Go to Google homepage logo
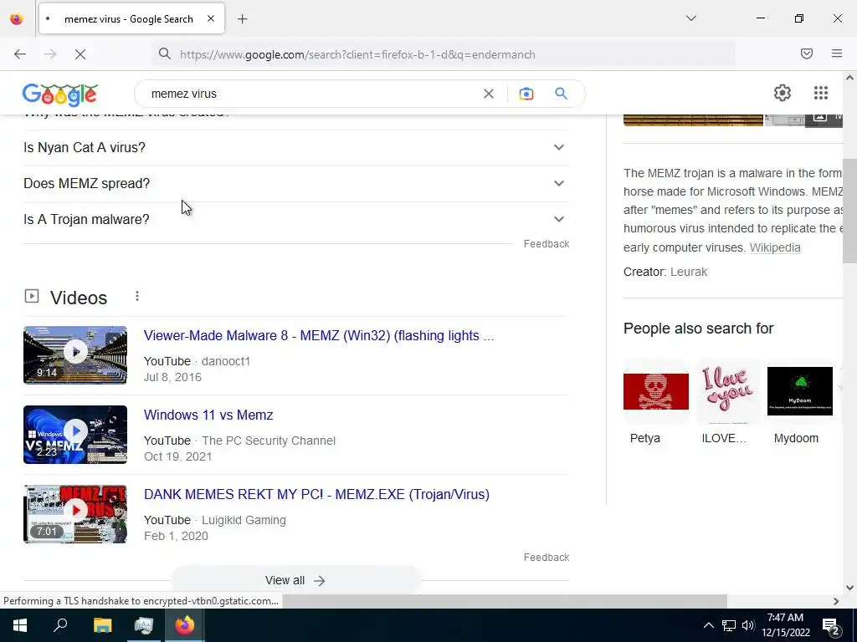This screenshot has height=642, width=857. point(60,94)
